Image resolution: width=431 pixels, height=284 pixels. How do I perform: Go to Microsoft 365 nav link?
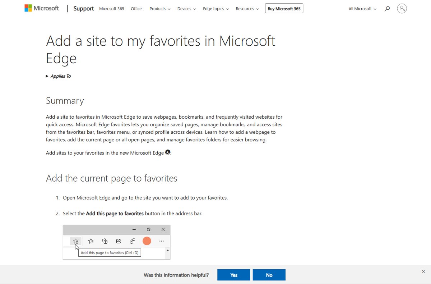(x=112, y=9)
